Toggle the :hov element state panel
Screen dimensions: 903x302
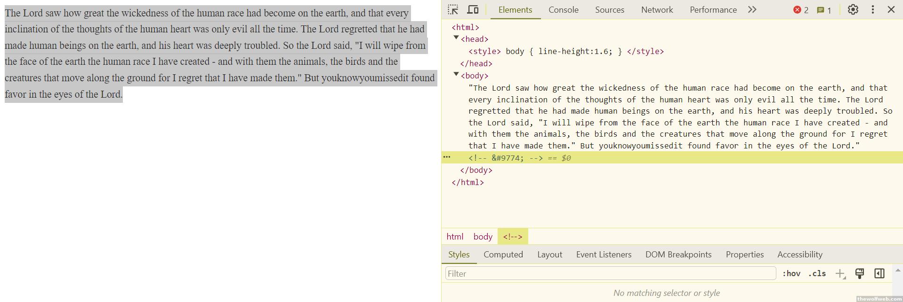point(791,274)
